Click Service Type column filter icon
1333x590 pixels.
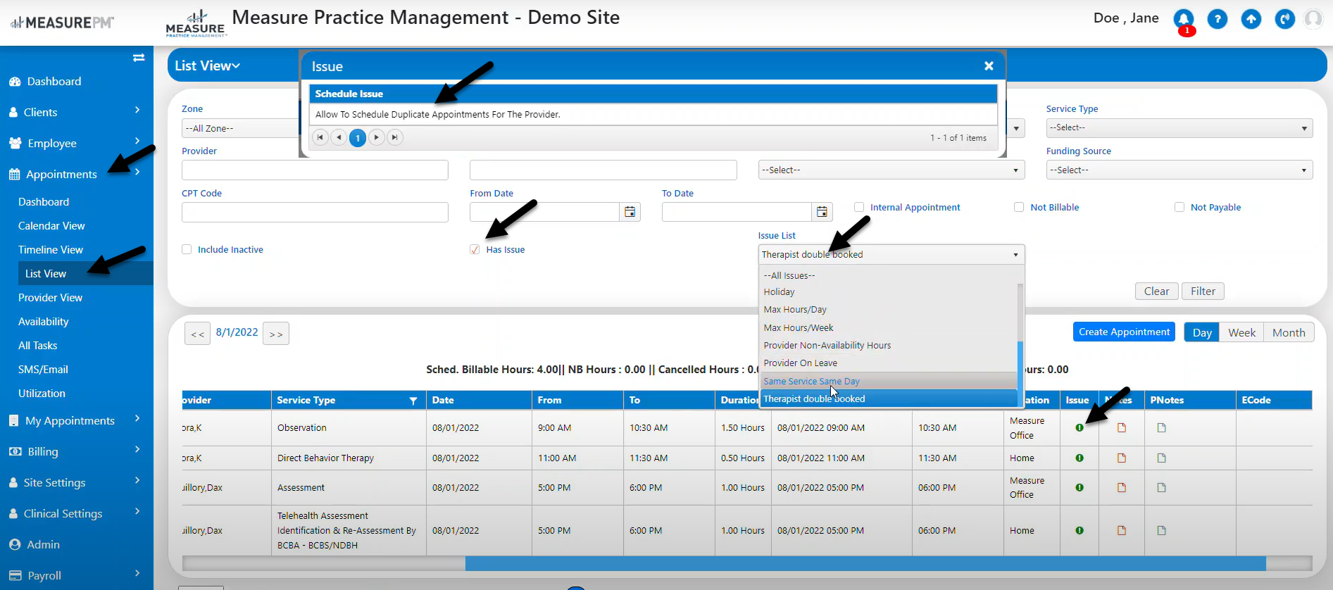coord(413,401)
